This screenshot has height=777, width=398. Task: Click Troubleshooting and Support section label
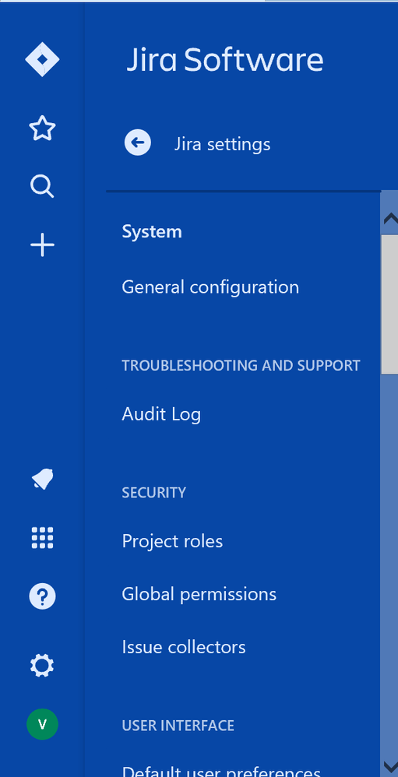pos(241,366)
